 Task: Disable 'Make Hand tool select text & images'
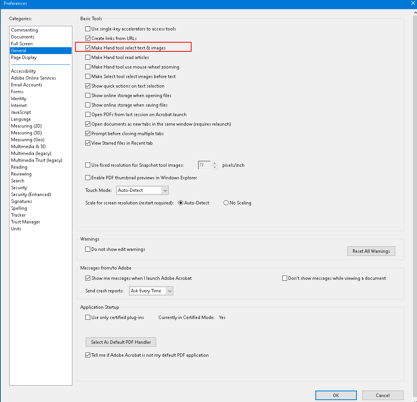coord(88,47)
